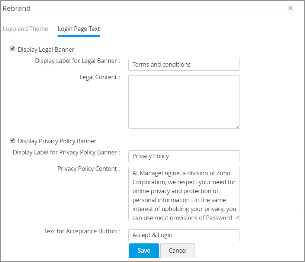Save the login page text settings

pyautogui.click(x=144, y=250)
